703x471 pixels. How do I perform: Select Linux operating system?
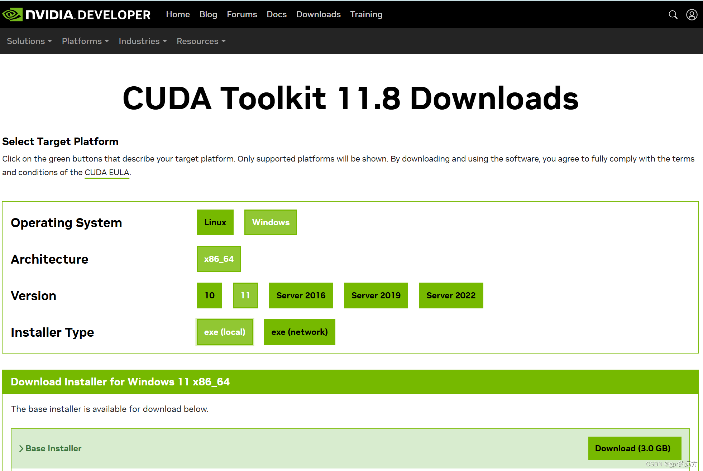(215, 222)
